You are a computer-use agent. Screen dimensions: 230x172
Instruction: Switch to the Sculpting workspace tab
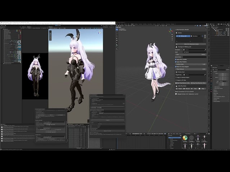[x=140, y=24]
